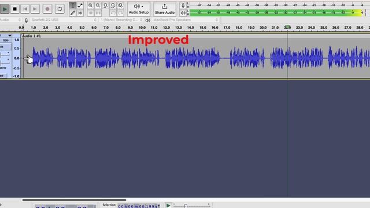Click the record meter microphone icon
The image size is (370, 208).
183,5
